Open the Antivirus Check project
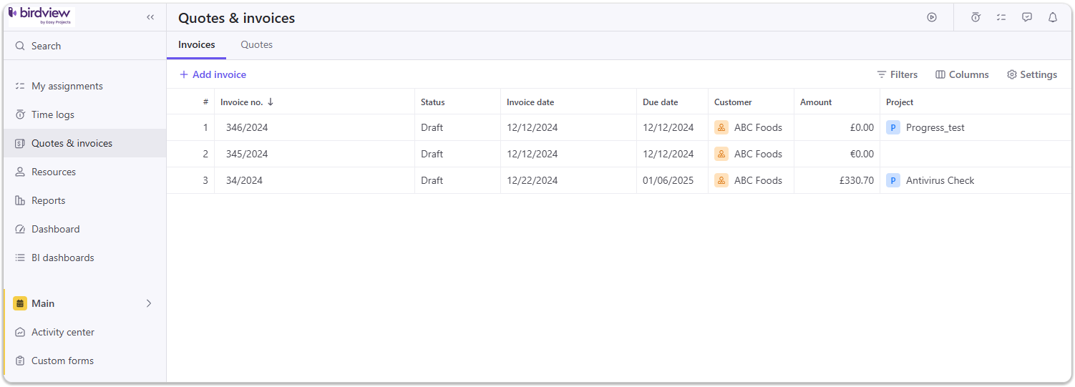 [x=940, y=180]
